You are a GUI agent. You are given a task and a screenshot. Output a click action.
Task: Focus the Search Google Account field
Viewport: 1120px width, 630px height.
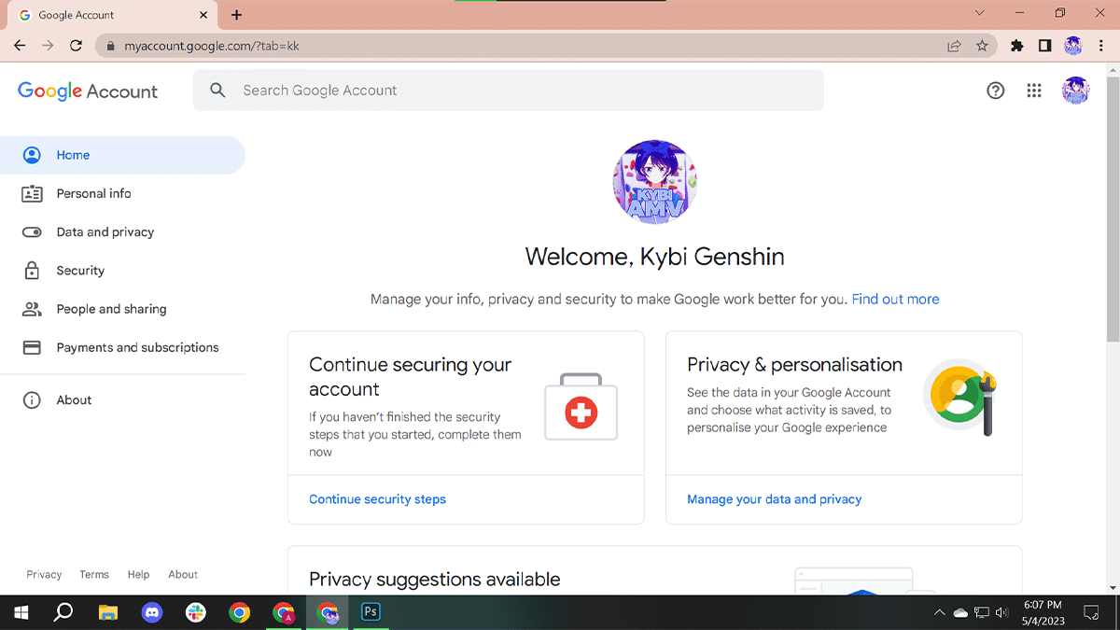[509, 91]
